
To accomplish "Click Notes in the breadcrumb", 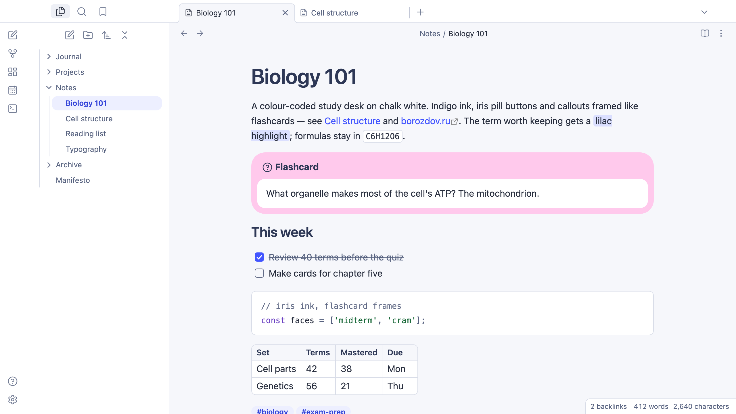I will 430,34.
